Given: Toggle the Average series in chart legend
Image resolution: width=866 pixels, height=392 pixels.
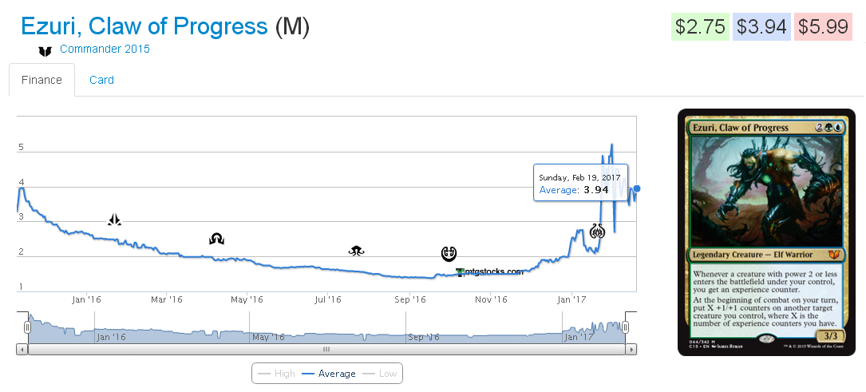Looking at the screenshot, I should 329,373.
